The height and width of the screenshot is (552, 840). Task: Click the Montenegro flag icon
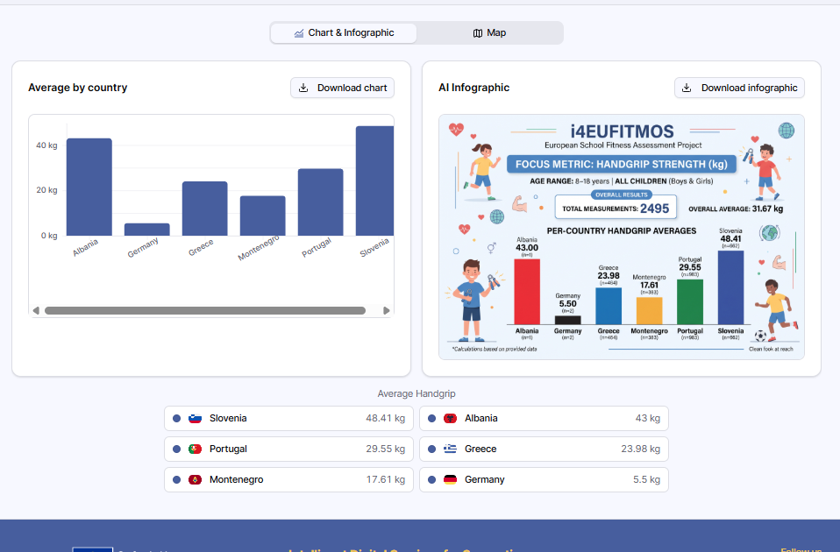[195, 480]
